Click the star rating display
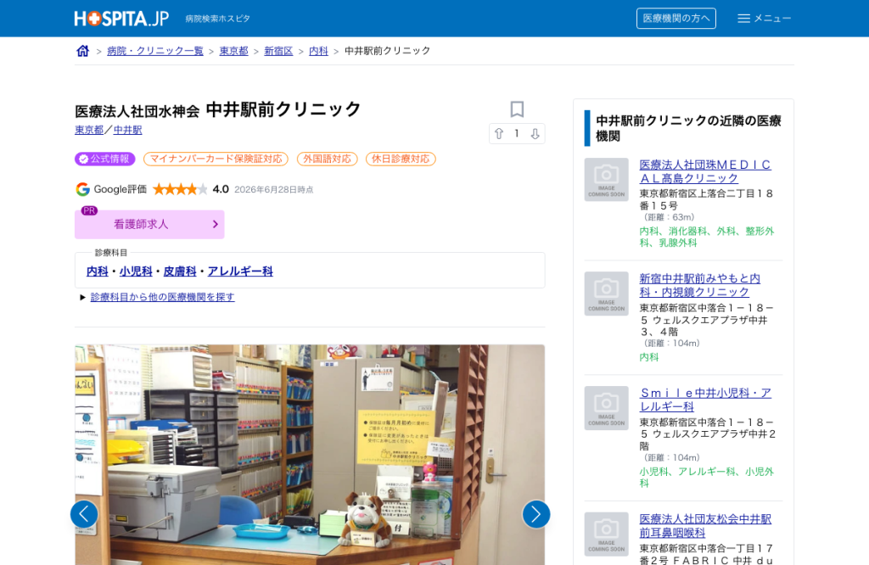Viewport: 869px width, 565px height. [x=180, y=189]
